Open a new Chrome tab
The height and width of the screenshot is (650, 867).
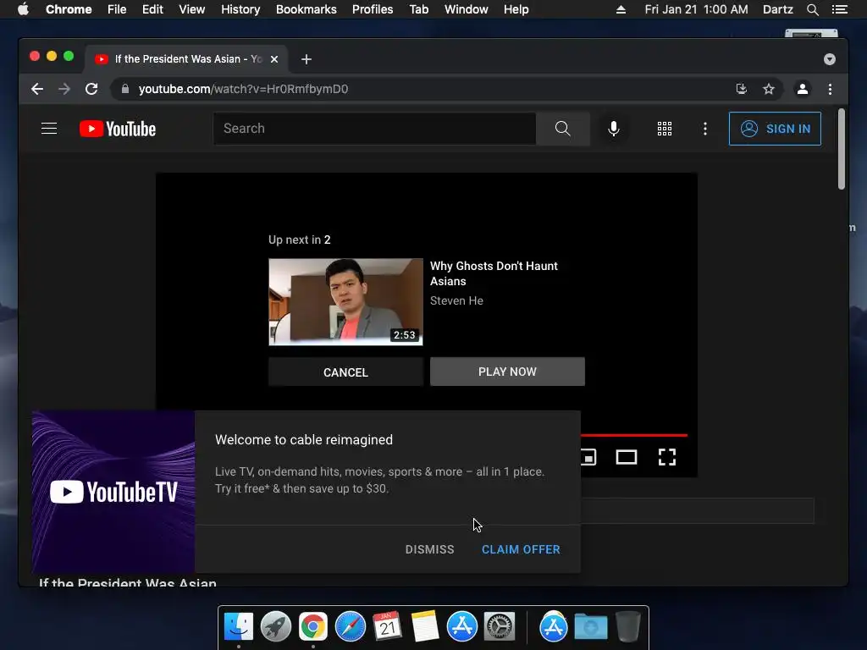click(x=306, y=59)
